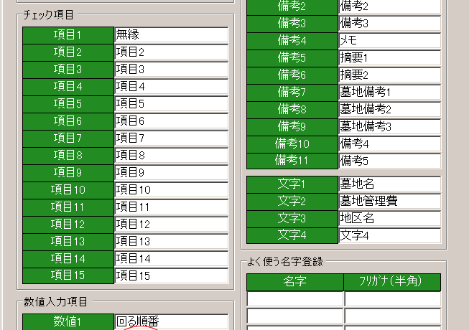Viewport: 469px width, 330px height.
Task: Click the green 項目8 label
Action: 68,155
